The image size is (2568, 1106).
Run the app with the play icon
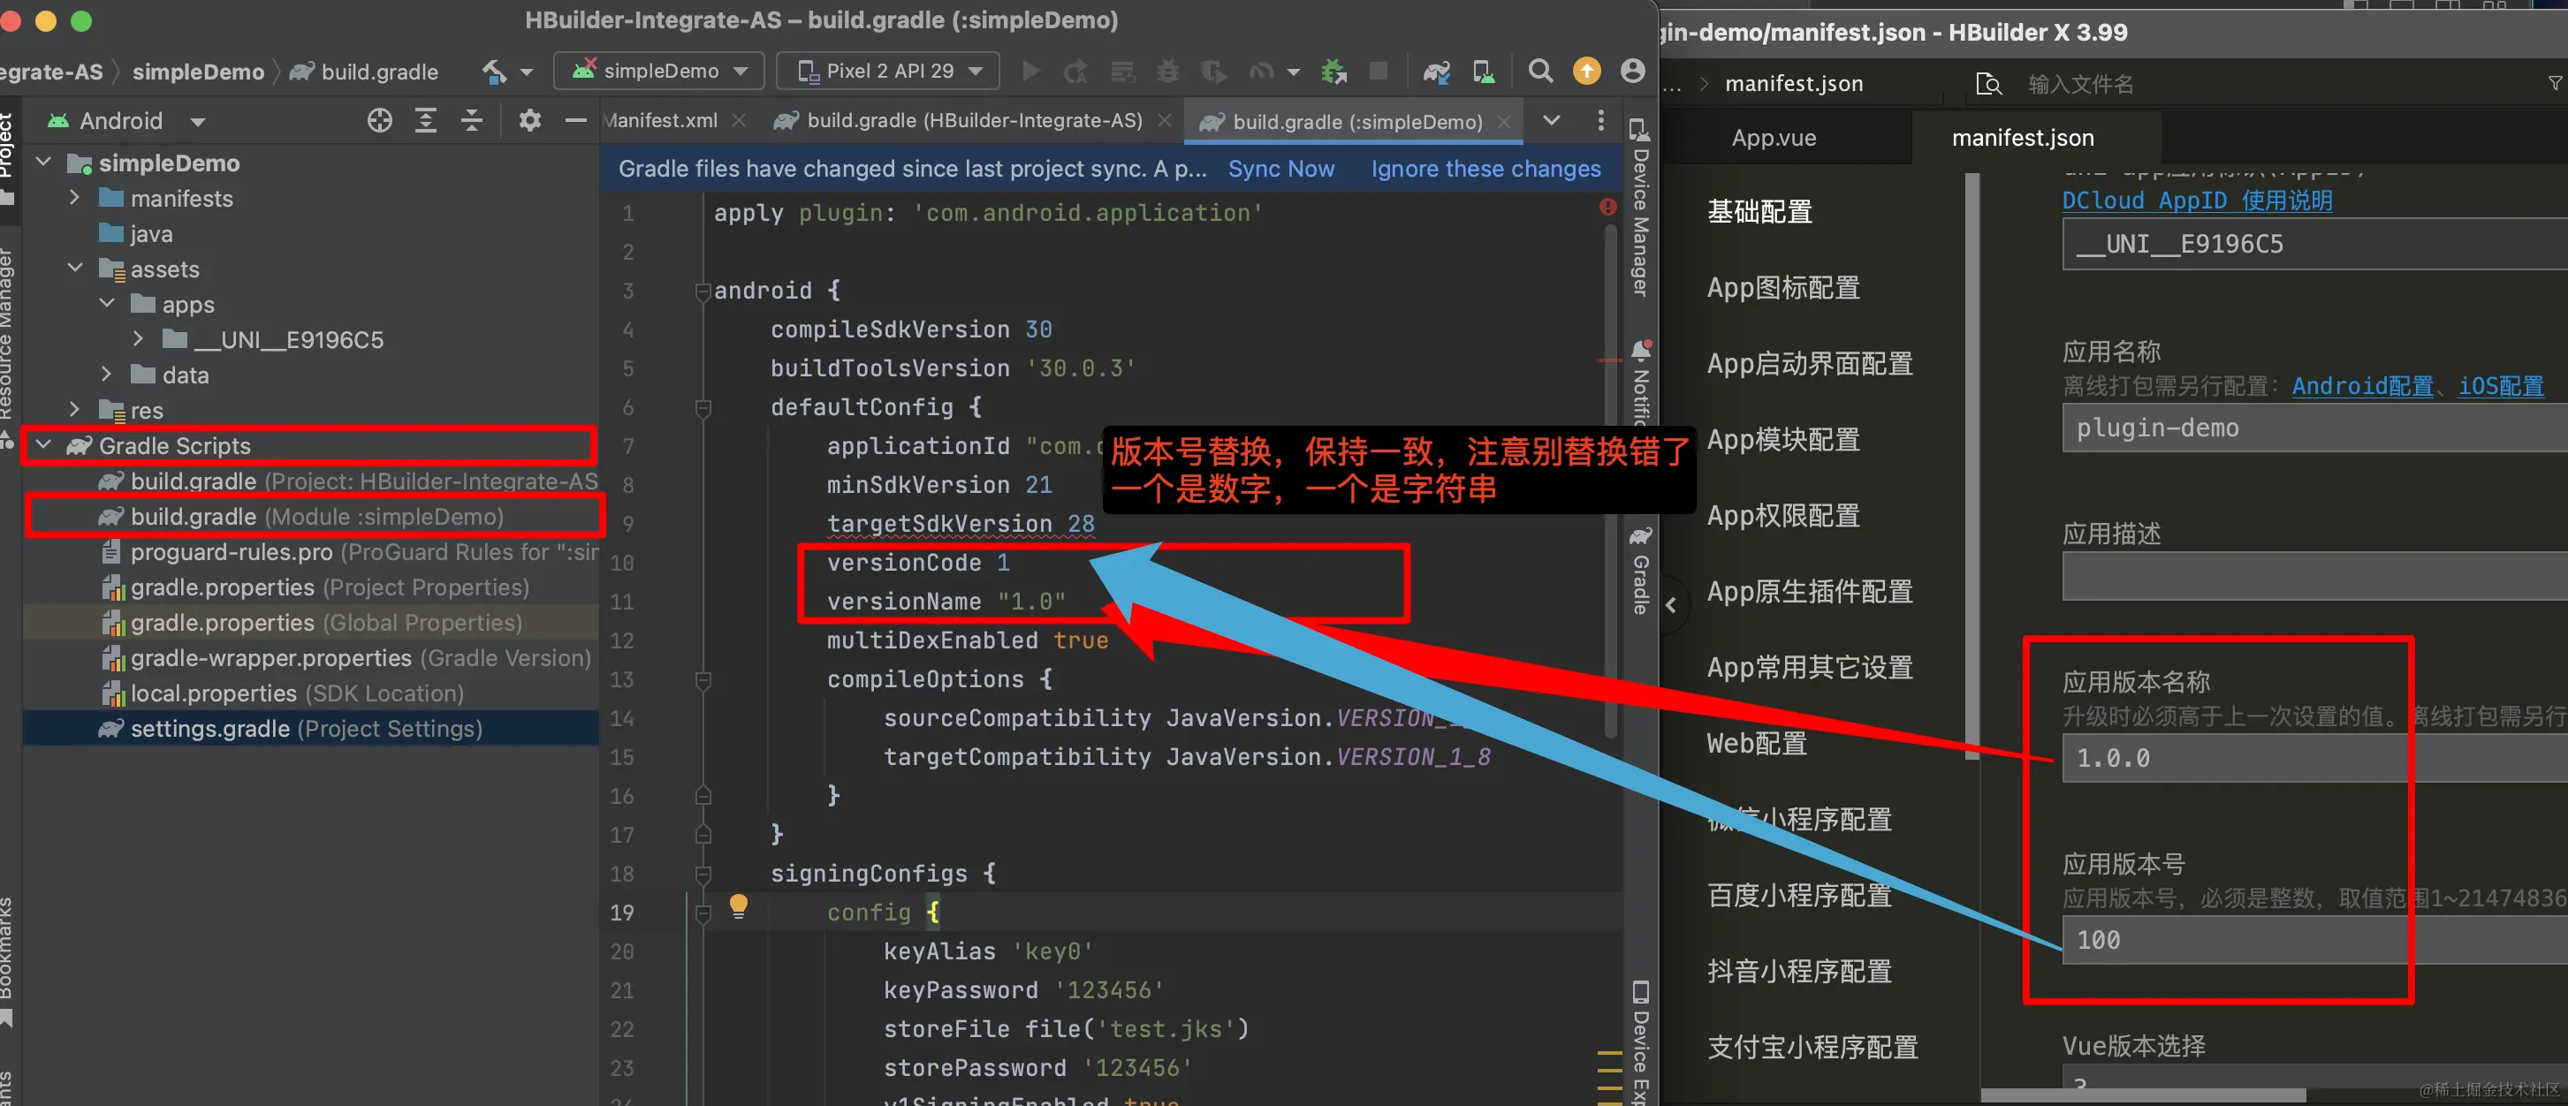pos(1032,71)
